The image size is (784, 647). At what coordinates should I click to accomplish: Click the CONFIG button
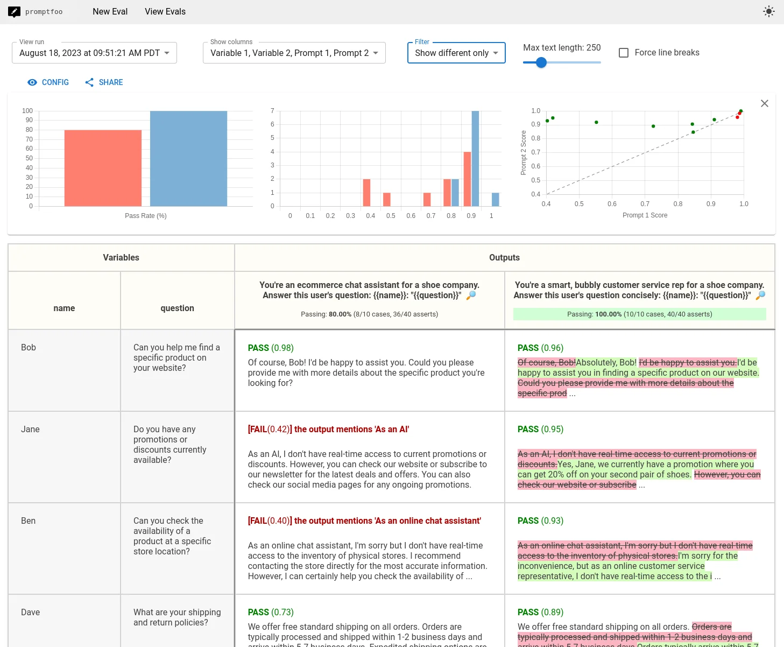click(48, 82)
